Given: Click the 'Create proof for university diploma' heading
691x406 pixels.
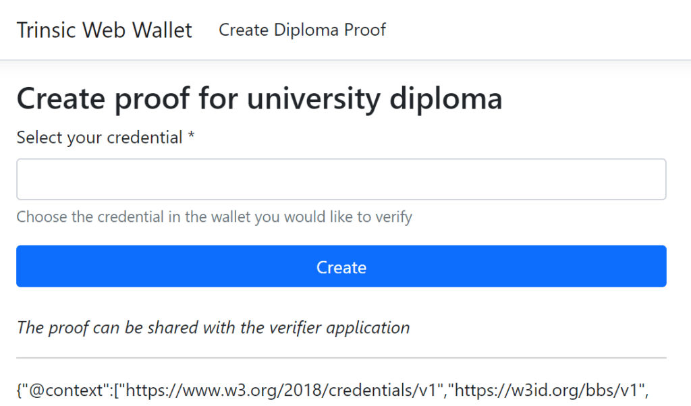Looking at the screenshot, I should pos(259,98).
